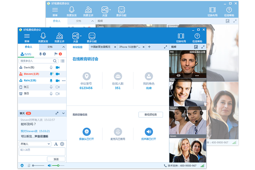Toggle the eye icon on the Me video

178,75
